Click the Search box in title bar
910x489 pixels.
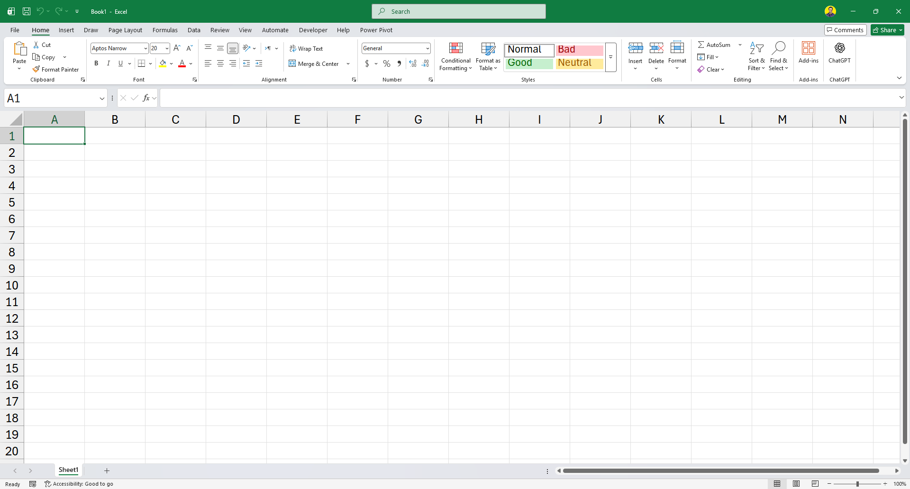(459, 11)
